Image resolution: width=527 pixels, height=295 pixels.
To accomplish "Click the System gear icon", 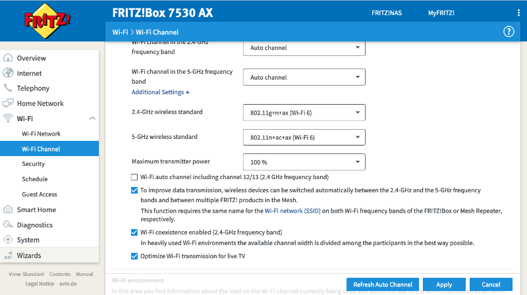I will pos(8,240).
